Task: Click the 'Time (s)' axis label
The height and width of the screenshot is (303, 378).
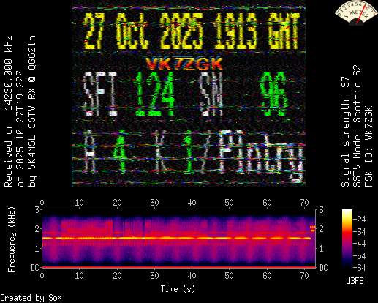Action: 178,289
